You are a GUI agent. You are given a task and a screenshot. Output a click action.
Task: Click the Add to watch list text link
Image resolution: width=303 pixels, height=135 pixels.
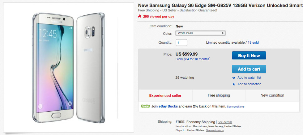pyautogui.click(x=249, y=77)
